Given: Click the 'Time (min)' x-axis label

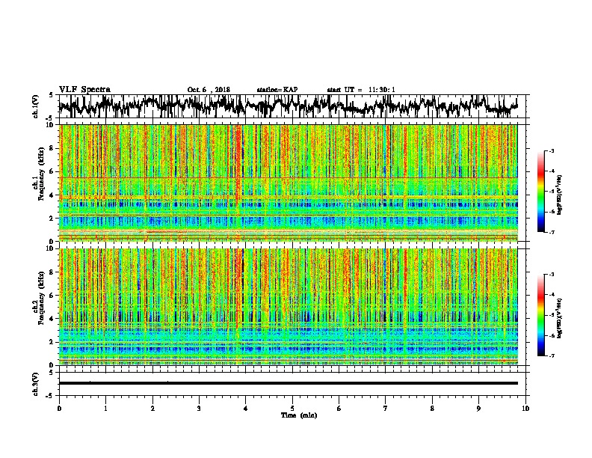Looking at the screenshot, I should tap(299, 415).
